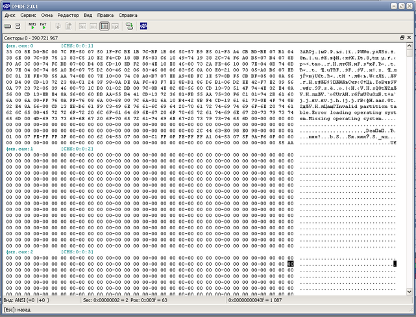Click the rightmost view mode toolbar icon
416x317 pixels.
click(115, 27)
